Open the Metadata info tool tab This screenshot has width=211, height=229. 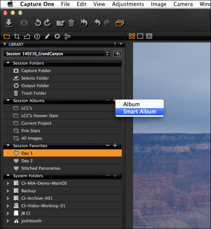pyautogui.click(x=37, y=36)
